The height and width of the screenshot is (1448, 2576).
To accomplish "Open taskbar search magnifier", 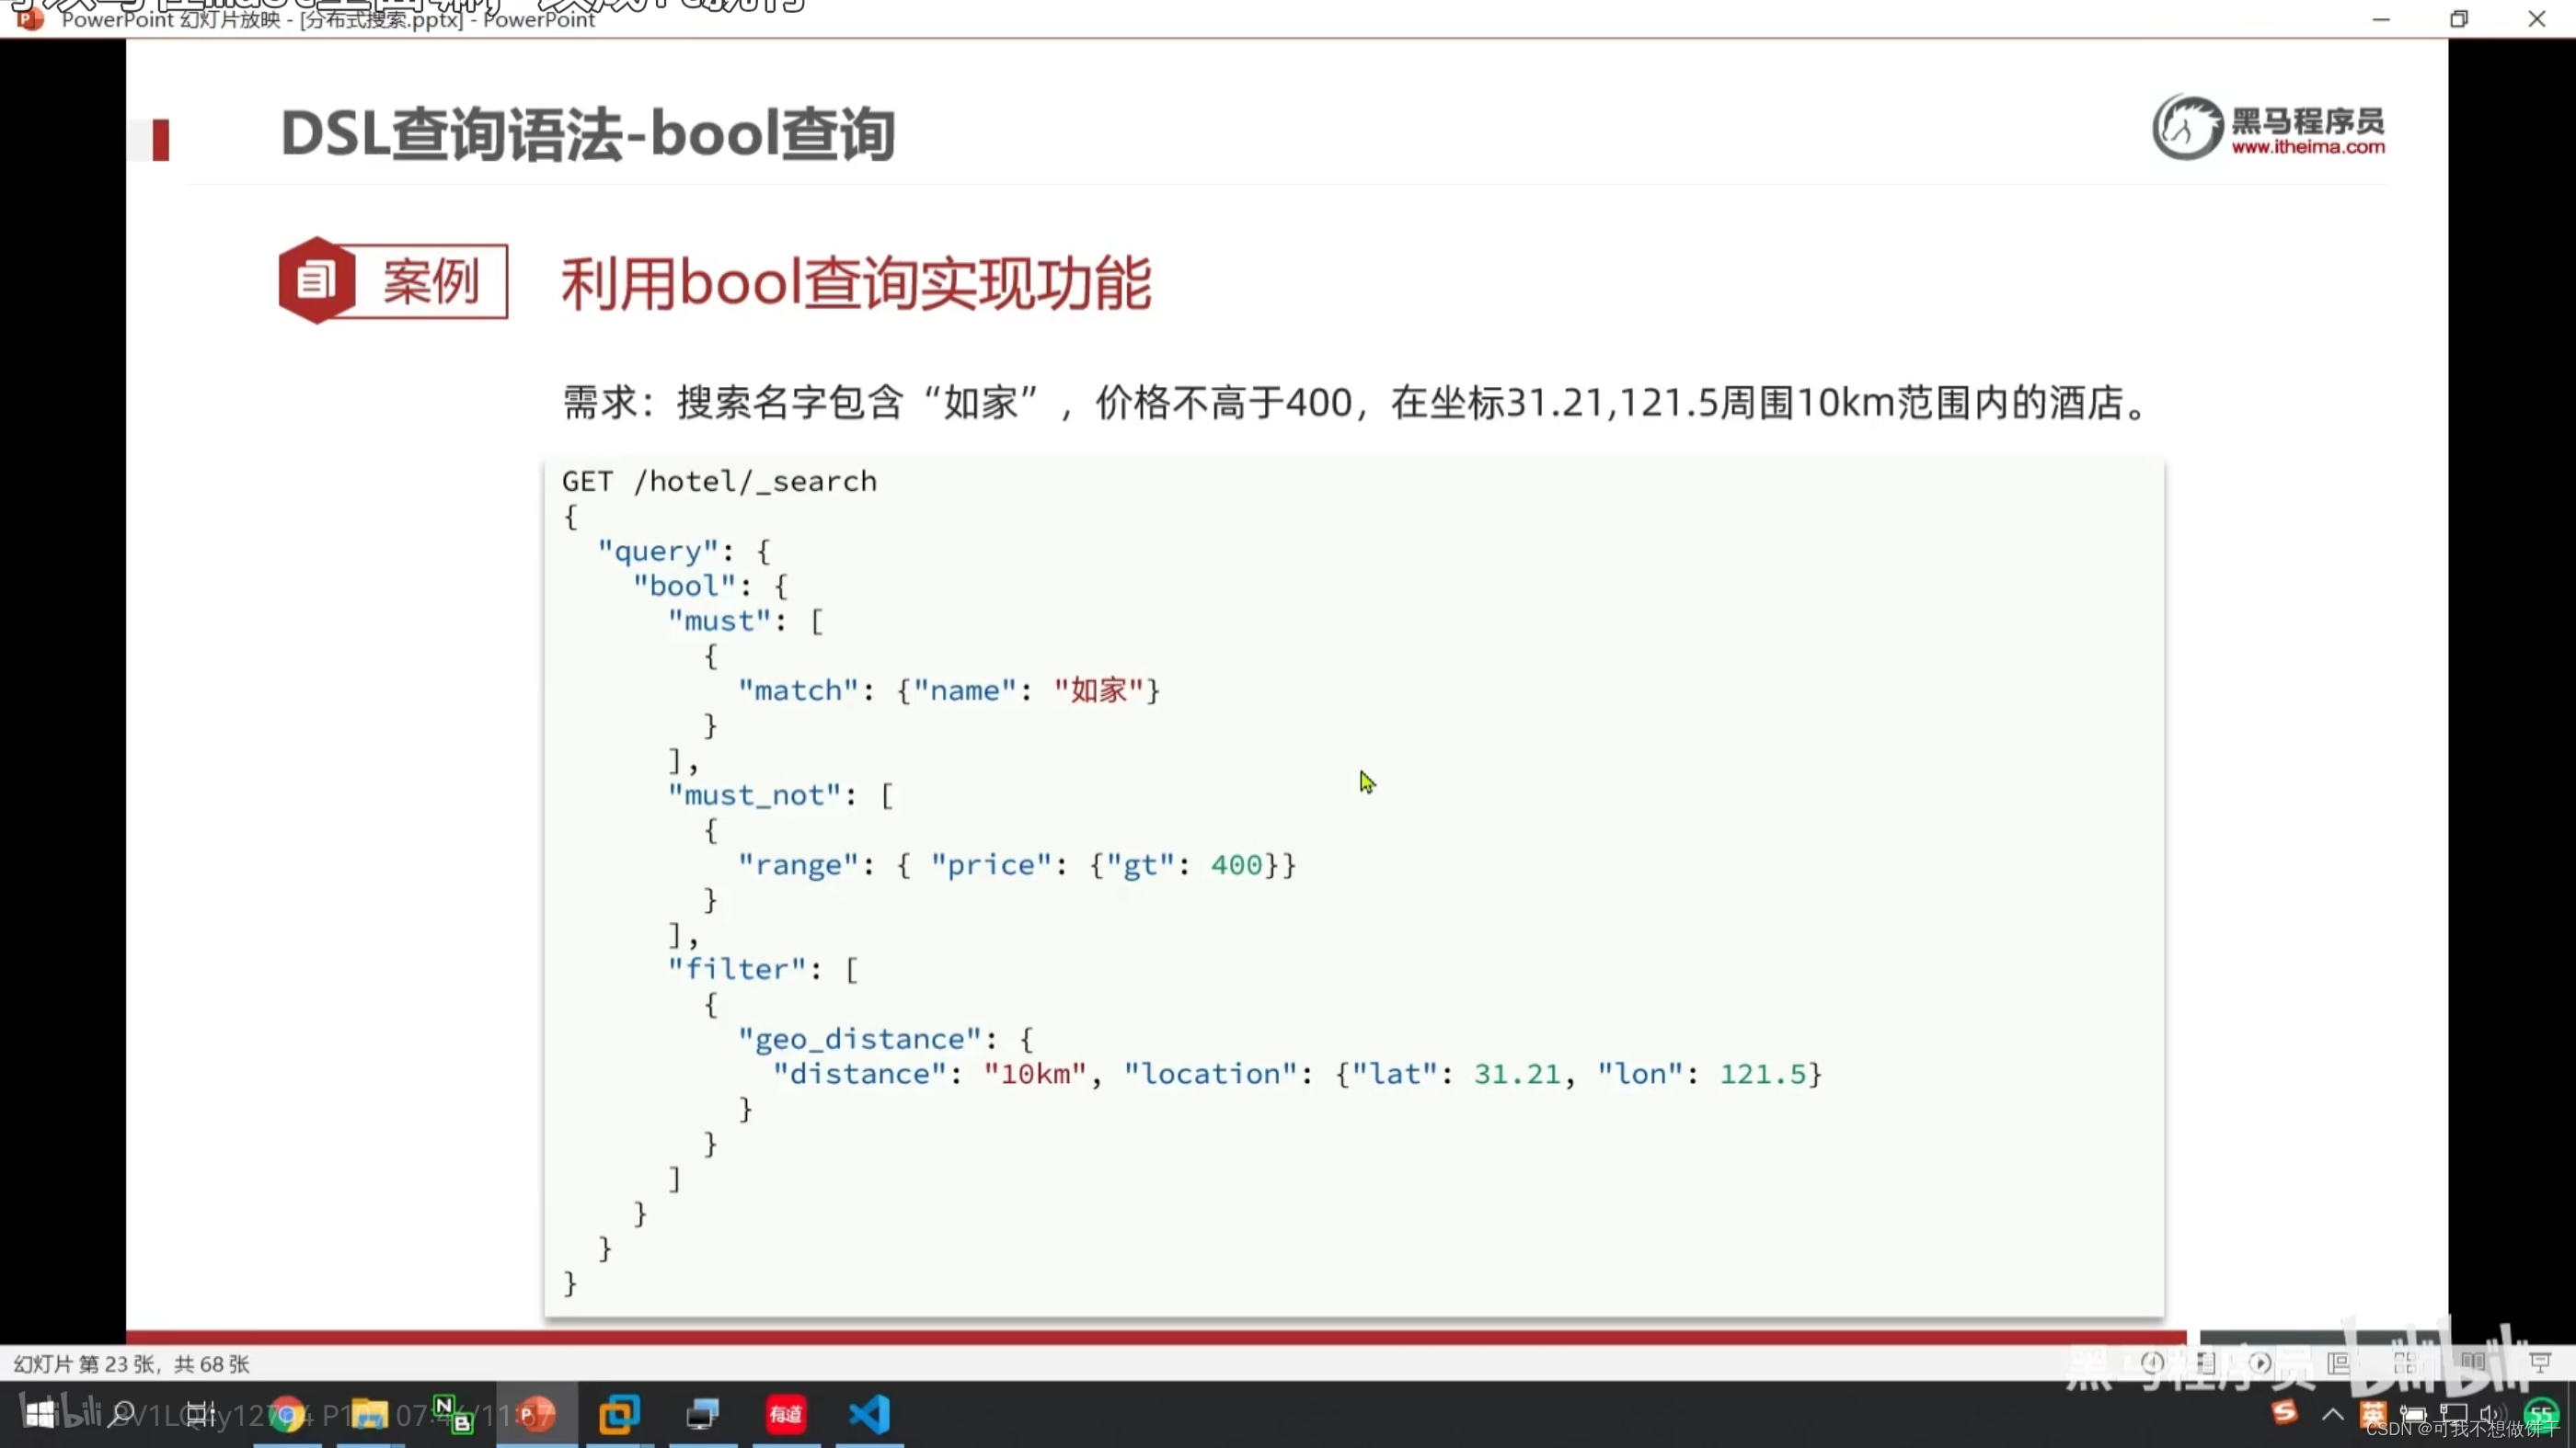I will pyautogui.click(x=121, y=1414).
